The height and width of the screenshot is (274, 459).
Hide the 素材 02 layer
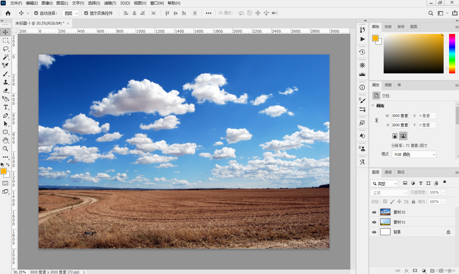374,212
